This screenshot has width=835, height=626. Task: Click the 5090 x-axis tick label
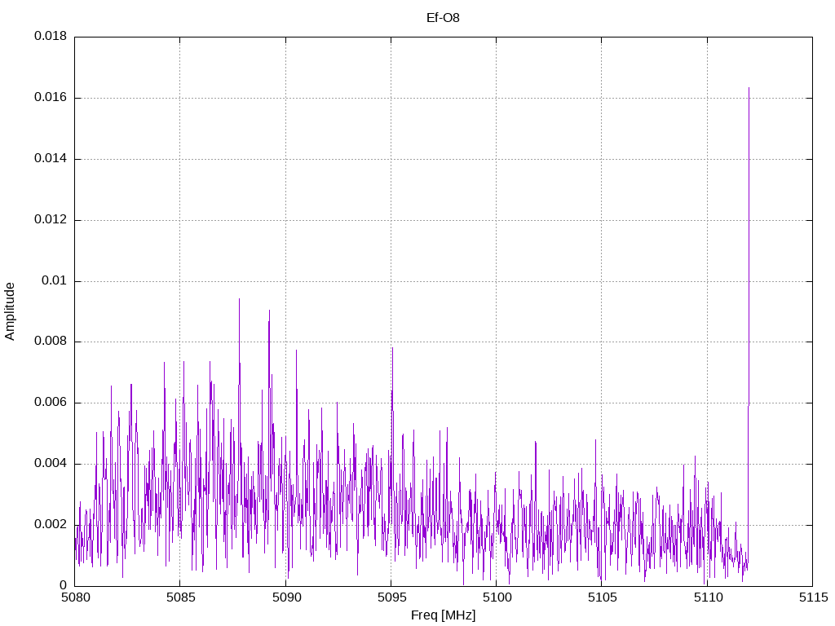click(286, 597)
